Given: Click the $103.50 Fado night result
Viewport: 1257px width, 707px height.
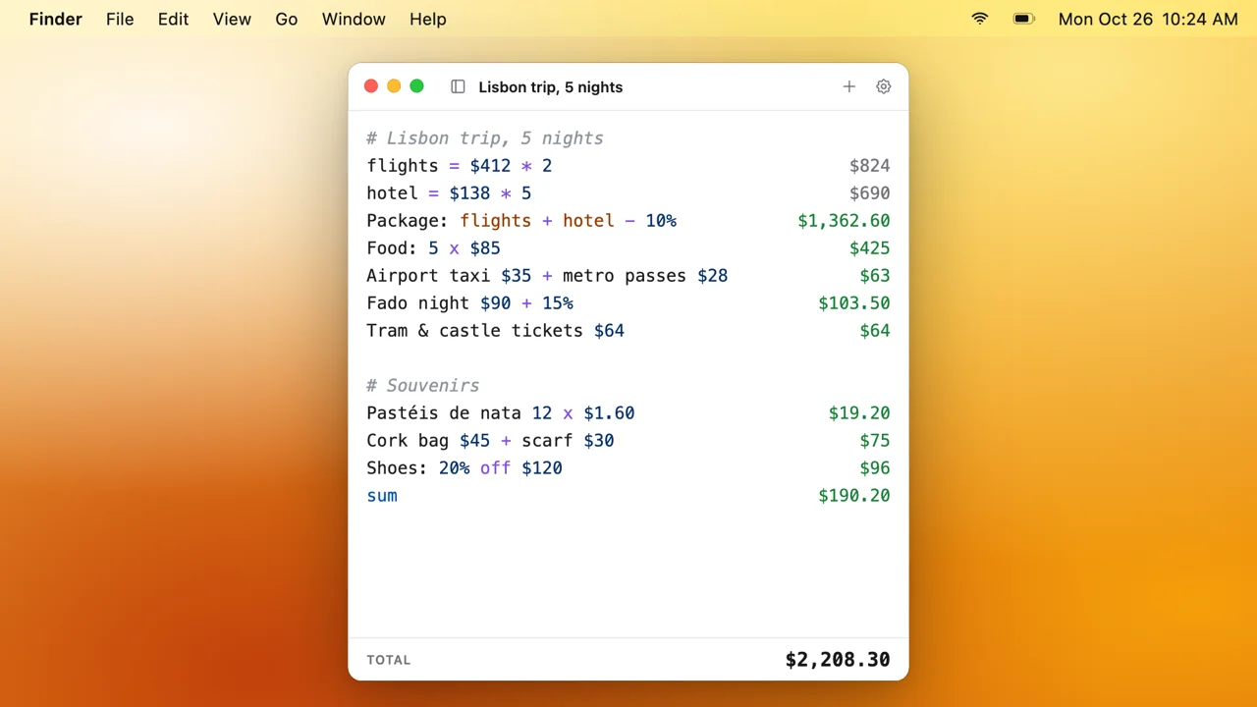Looking at the screenshot, I should [x=854, y=303].
